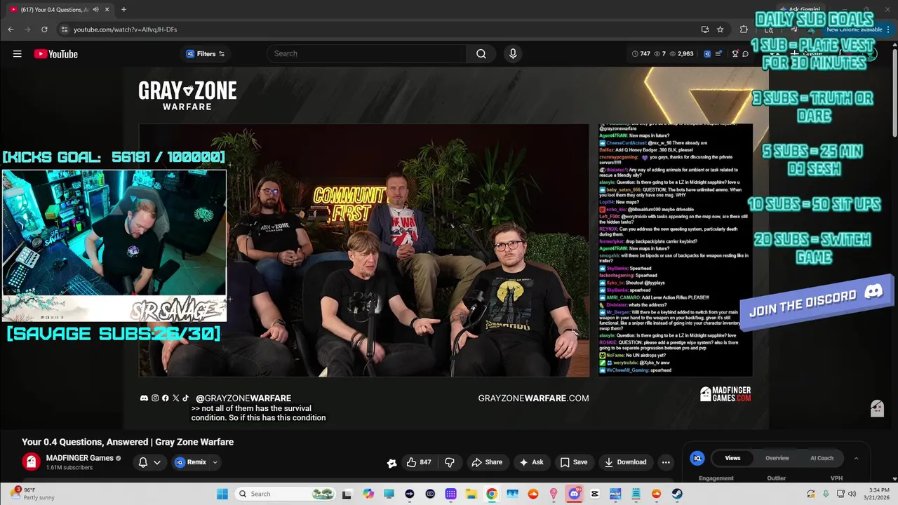Expand the notification bell dropdown arrow

(157, 462)
